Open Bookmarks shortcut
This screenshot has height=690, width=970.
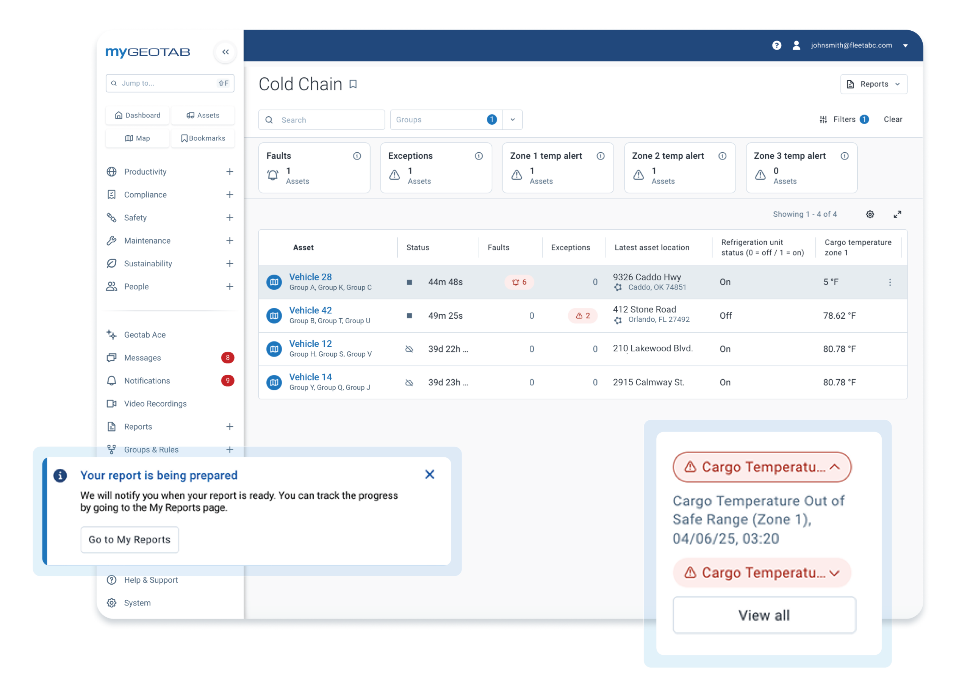[203, 138]
